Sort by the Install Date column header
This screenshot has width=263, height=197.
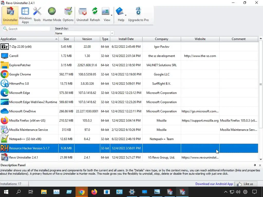click(126, 39)
